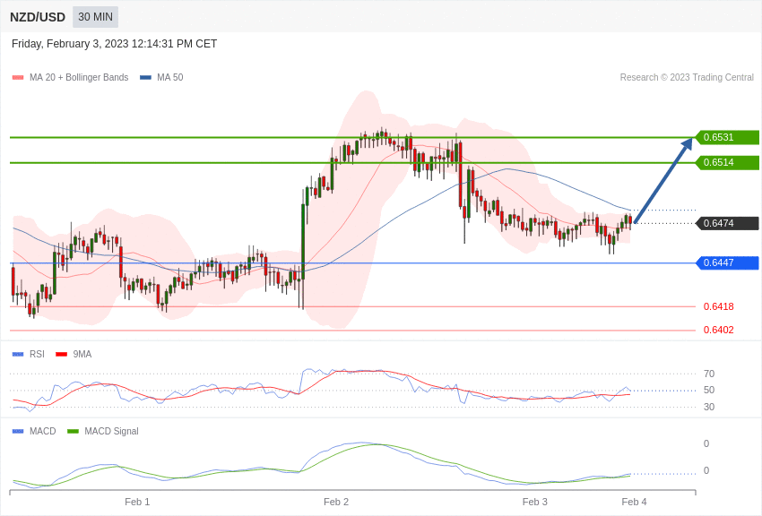Click the MACD Signal legend swatch
Viewport: 762px width, 516px height.
73,431
